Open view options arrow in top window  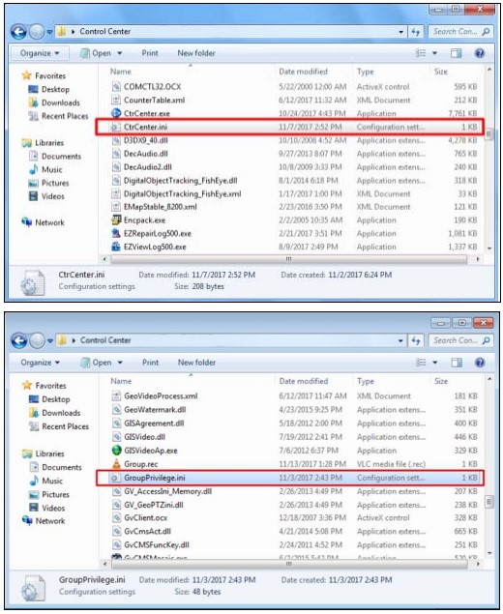point(434,53)
